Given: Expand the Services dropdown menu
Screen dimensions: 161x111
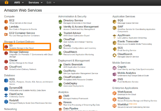Looking at the screenshot, I should pyautogui.click(x=35, y=2).
